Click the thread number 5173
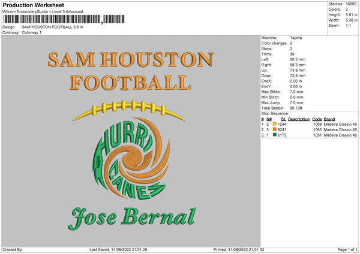Image resolution: width=360 pixels, height=254 pixels. 282,135
